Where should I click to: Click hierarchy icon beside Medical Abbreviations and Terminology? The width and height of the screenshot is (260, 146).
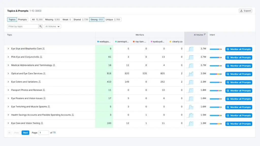coord(54,65)
